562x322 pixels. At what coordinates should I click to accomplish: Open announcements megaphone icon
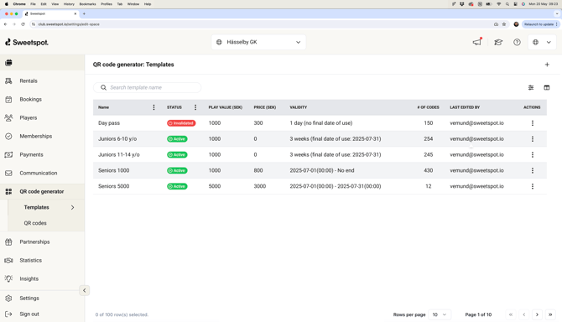(x=477, y=42)
